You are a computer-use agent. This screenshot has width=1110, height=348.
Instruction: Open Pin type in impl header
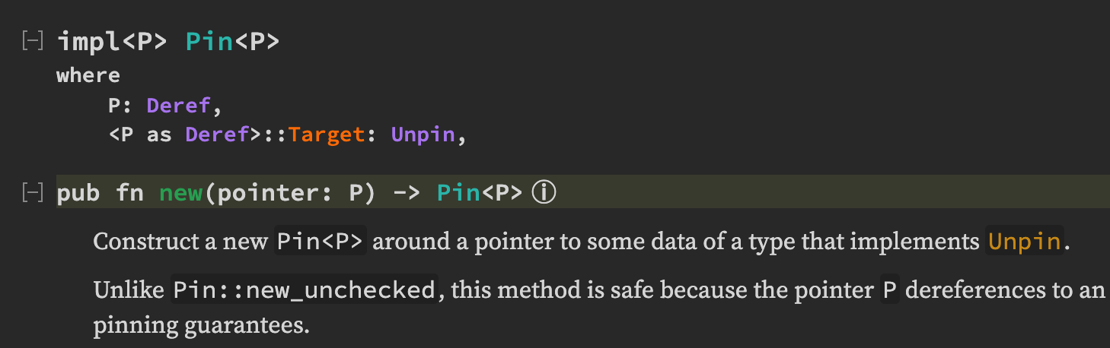click(x=209, y=42)
